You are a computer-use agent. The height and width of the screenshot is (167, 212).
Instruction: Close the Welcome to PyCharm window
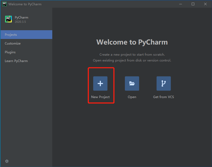point(205,4)
